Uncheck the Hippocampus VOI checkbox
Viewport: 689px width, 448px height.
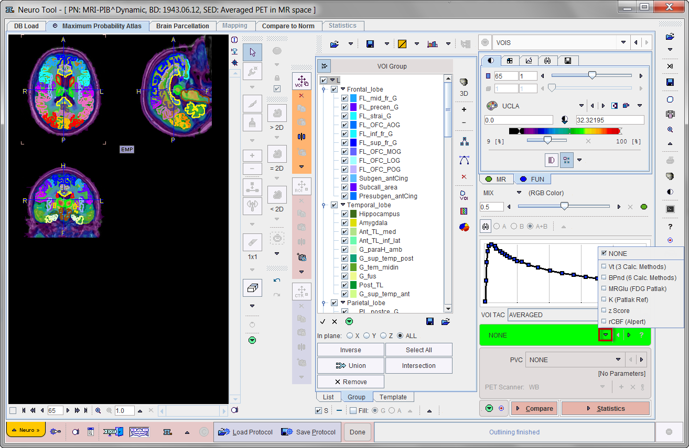click(344, 214)
